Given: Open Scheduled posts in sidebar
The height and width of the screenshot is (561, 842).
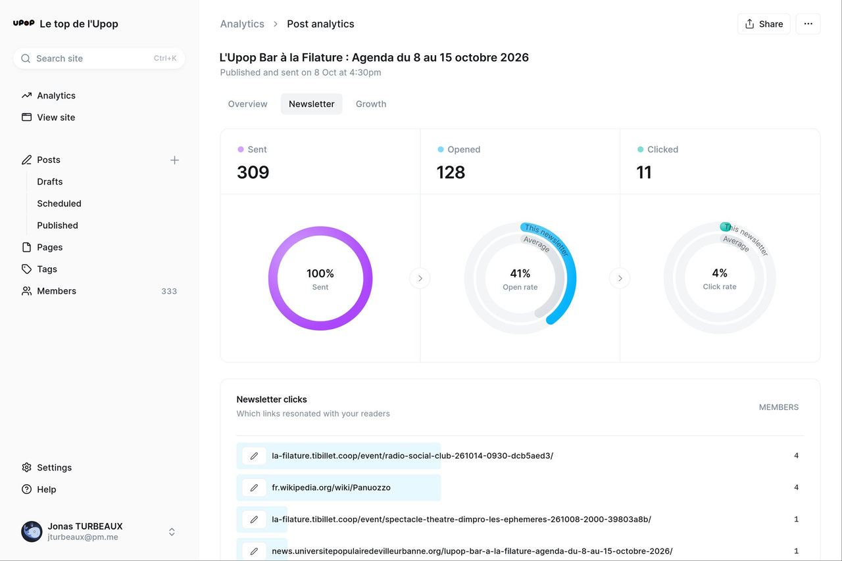Looking at the screenshot, I should tap(59, 204).
